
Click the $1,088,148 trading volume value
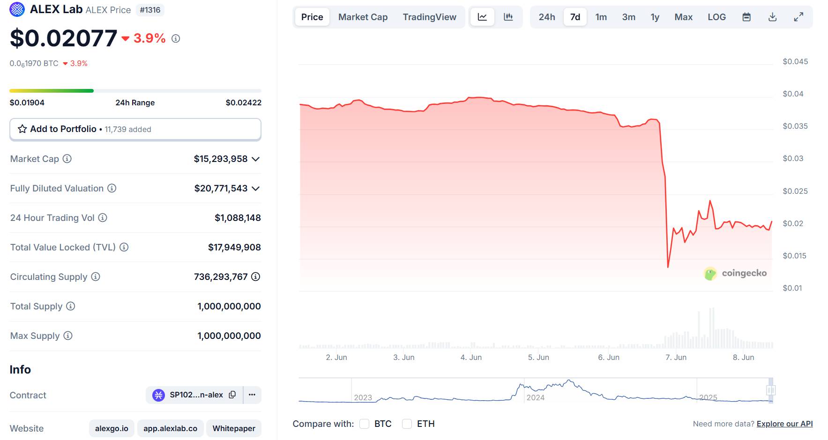[238, 218]
